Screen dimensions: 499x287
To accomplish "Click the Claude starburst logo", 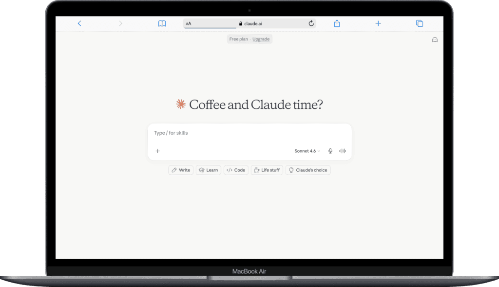I will tap(181, 104).
